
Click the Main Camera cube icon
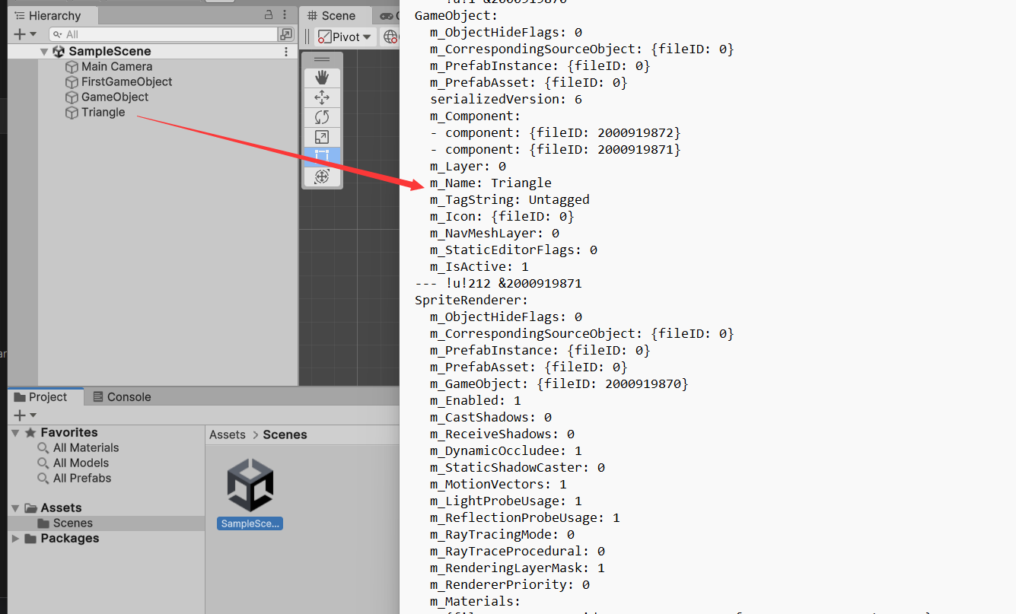point(72,67)
